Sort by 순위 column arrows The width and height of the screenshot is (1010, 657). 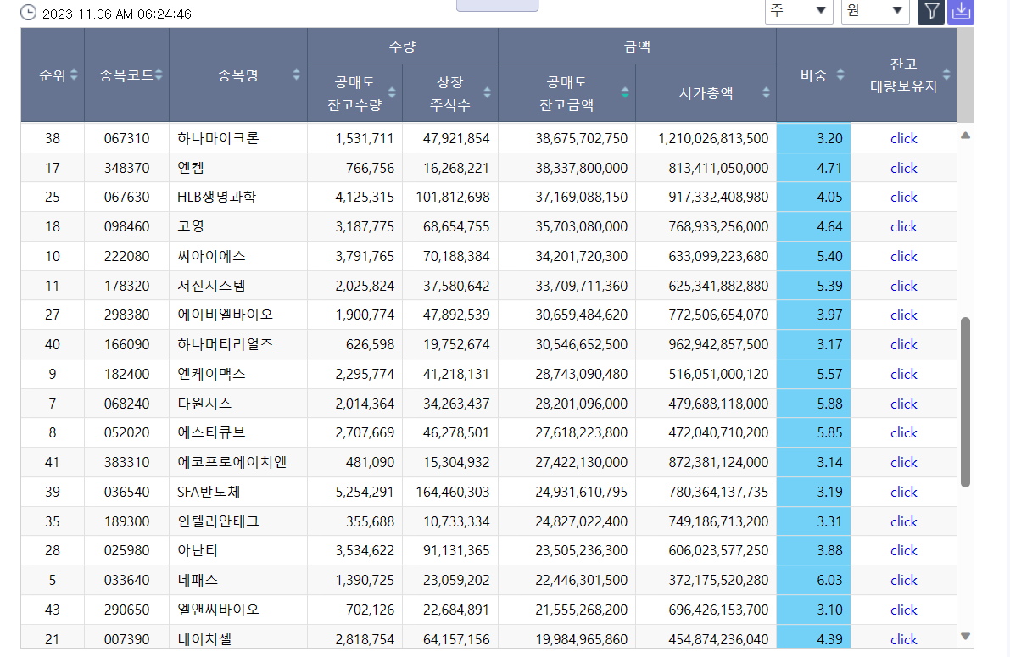click(x=74, y=75)
